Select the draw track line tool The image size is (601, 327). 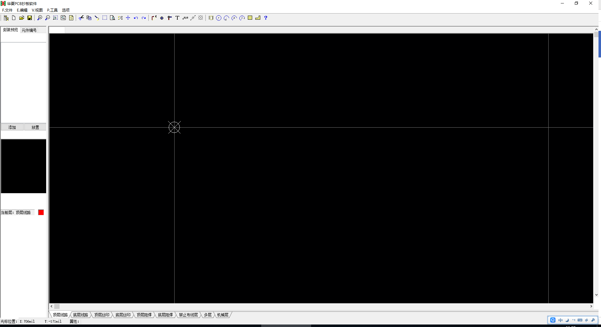154,18
